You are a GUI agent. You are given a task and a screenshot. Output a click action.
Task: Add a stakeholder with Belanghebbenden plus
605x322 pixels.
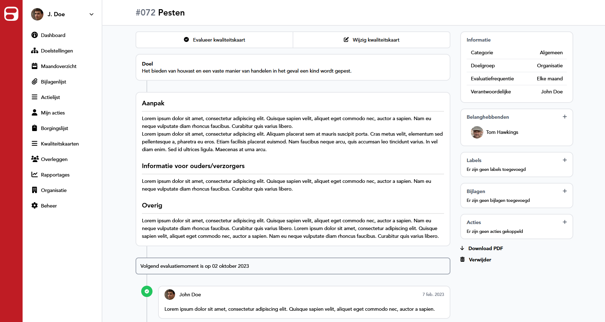click(565, 117)
